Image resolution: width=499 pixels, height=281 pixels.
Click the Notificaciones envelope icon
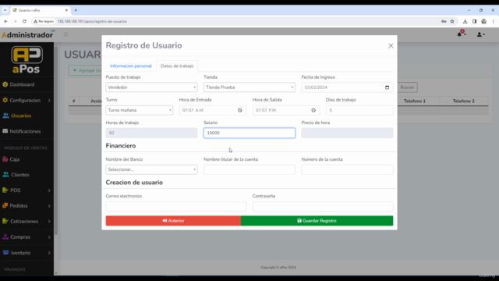pos(5,131)
